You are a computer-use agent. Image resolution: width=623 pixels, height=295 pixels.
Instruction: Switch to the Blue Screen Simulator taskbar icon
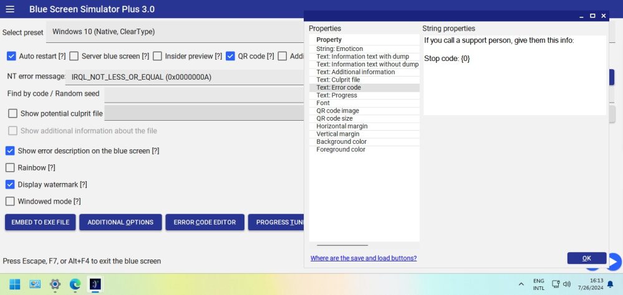pyautogui.click(x=95, y=284)
